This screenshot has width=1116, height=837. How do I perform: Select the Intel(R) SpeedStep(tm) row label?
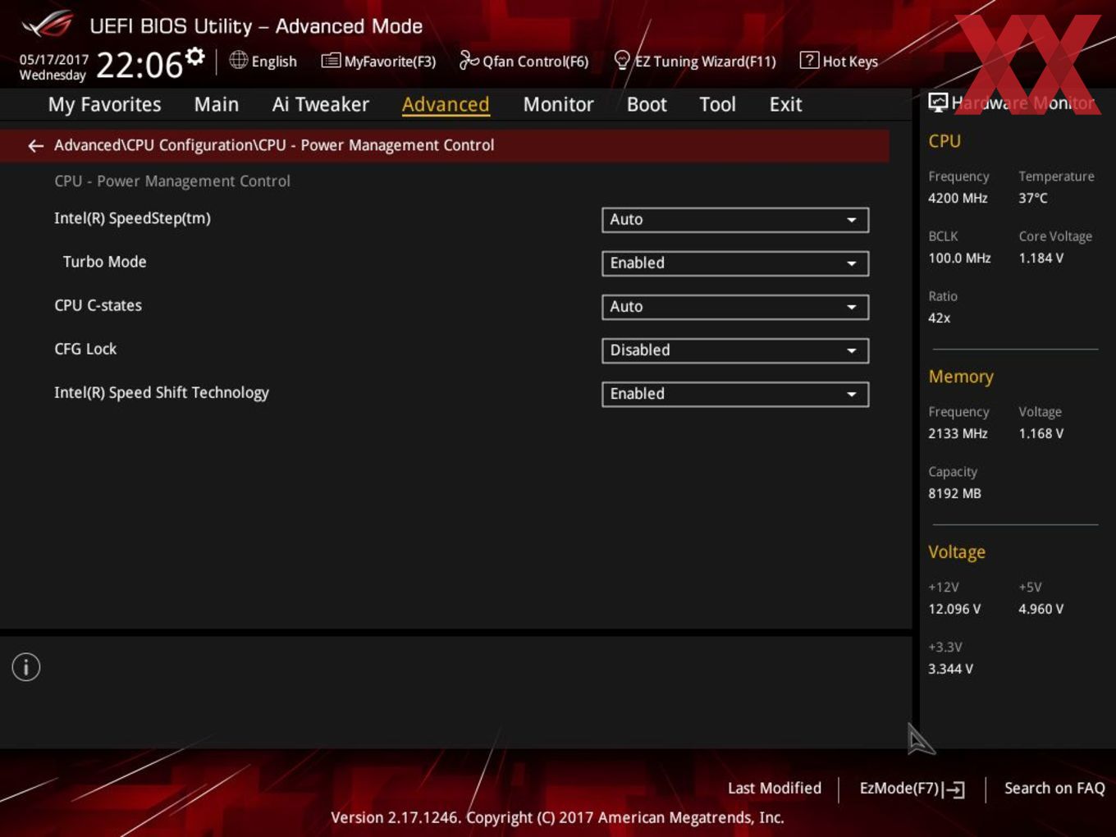coord(132,218)
